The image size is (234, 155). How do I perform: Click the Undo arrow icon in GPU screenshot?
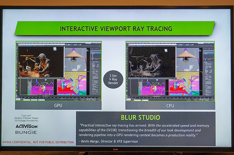point(17,45)
